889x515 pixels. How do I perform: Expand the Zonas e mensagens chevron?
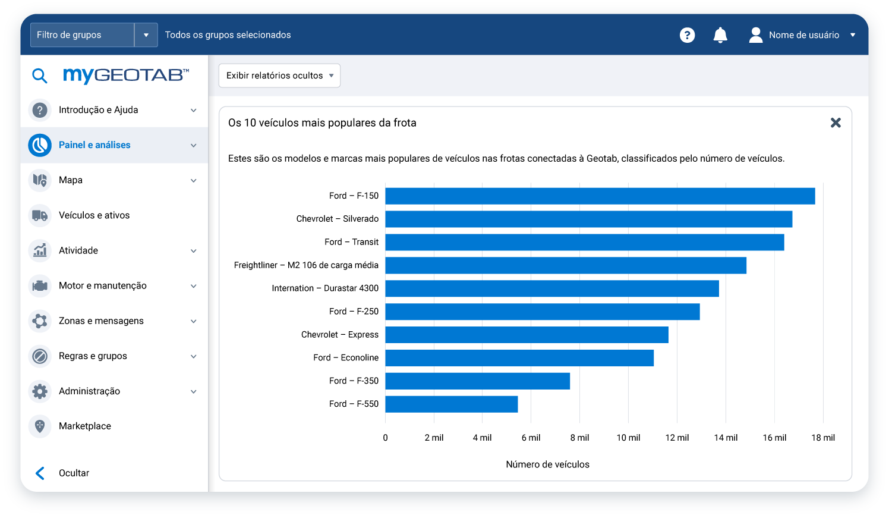pyautogui.click(x=193, y=321)
